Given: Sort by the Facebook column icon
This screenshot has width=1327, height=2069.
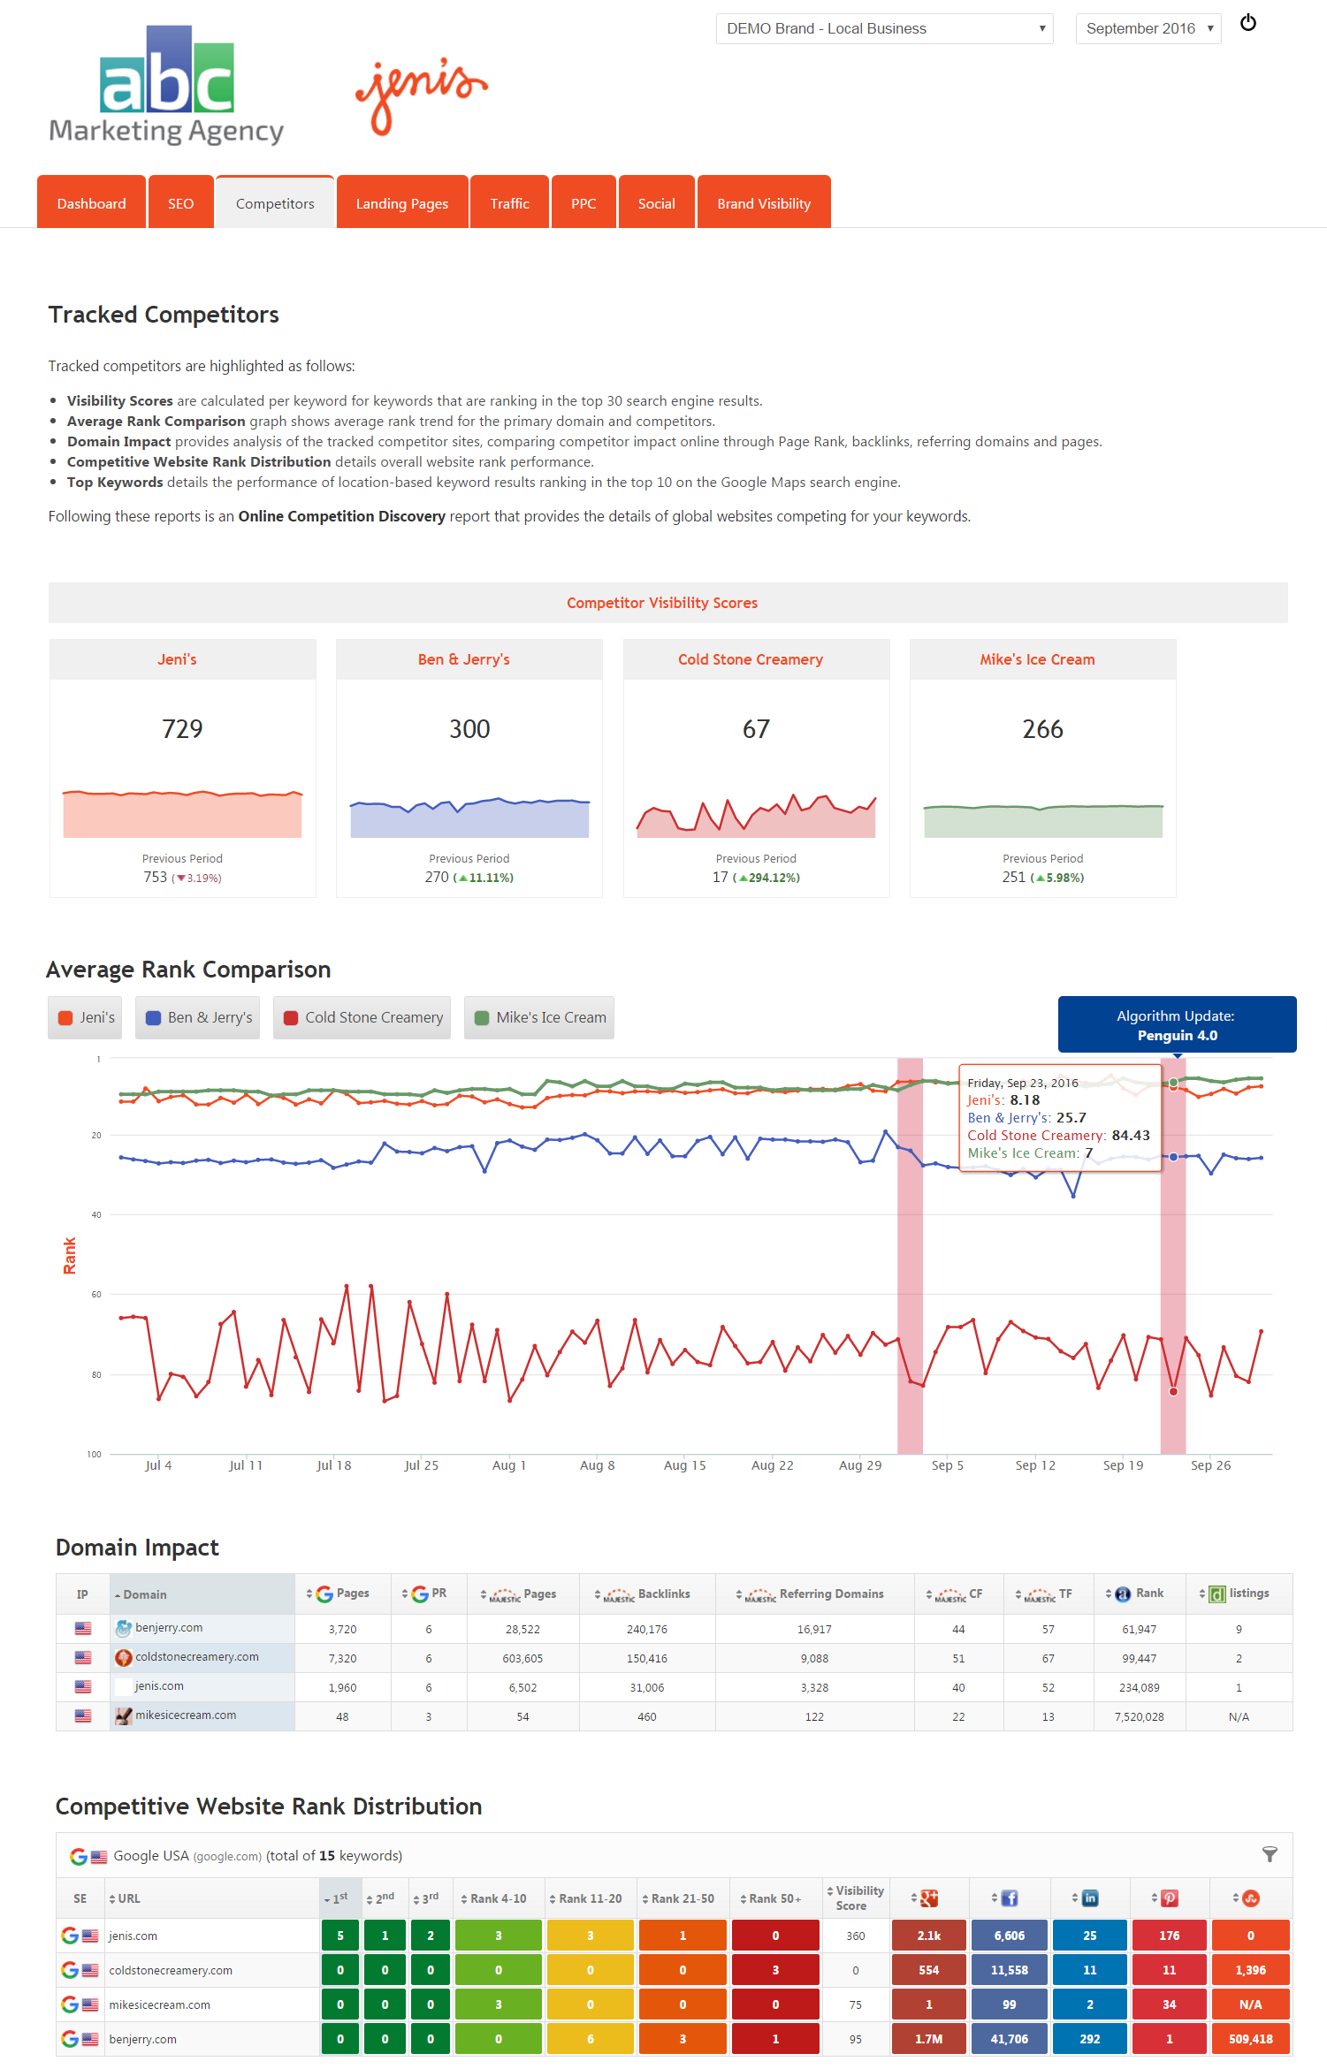Looking at the screenshot, I should pyautogui.click(x=1009, y=1898).
